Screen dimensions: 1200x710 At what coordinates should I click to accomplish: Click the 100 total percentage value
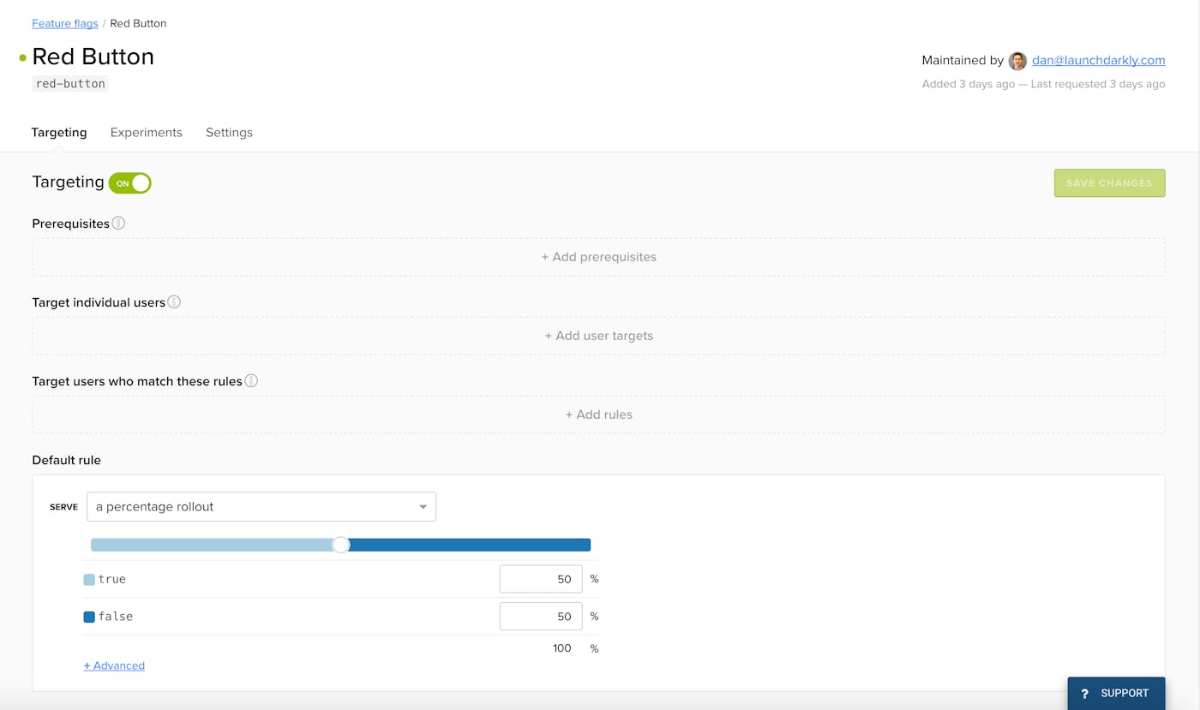[x=562, y=648]
